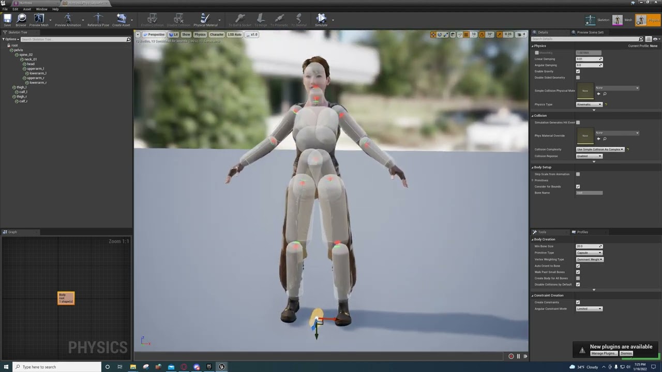Open the Physical Material tool
662x372 pixels.
(205, 20)
